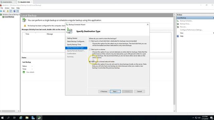This screenshot has height=120, width=214.
Task: Click View details link under Last Backup
Action: tap(30, 72)
